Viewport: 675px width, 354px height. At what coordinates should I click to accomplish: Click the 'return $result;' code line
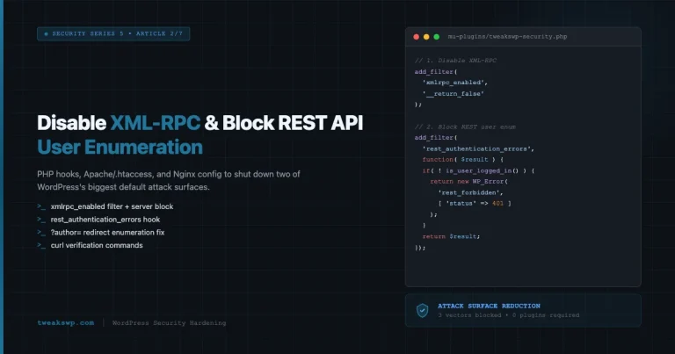(451, 236)
